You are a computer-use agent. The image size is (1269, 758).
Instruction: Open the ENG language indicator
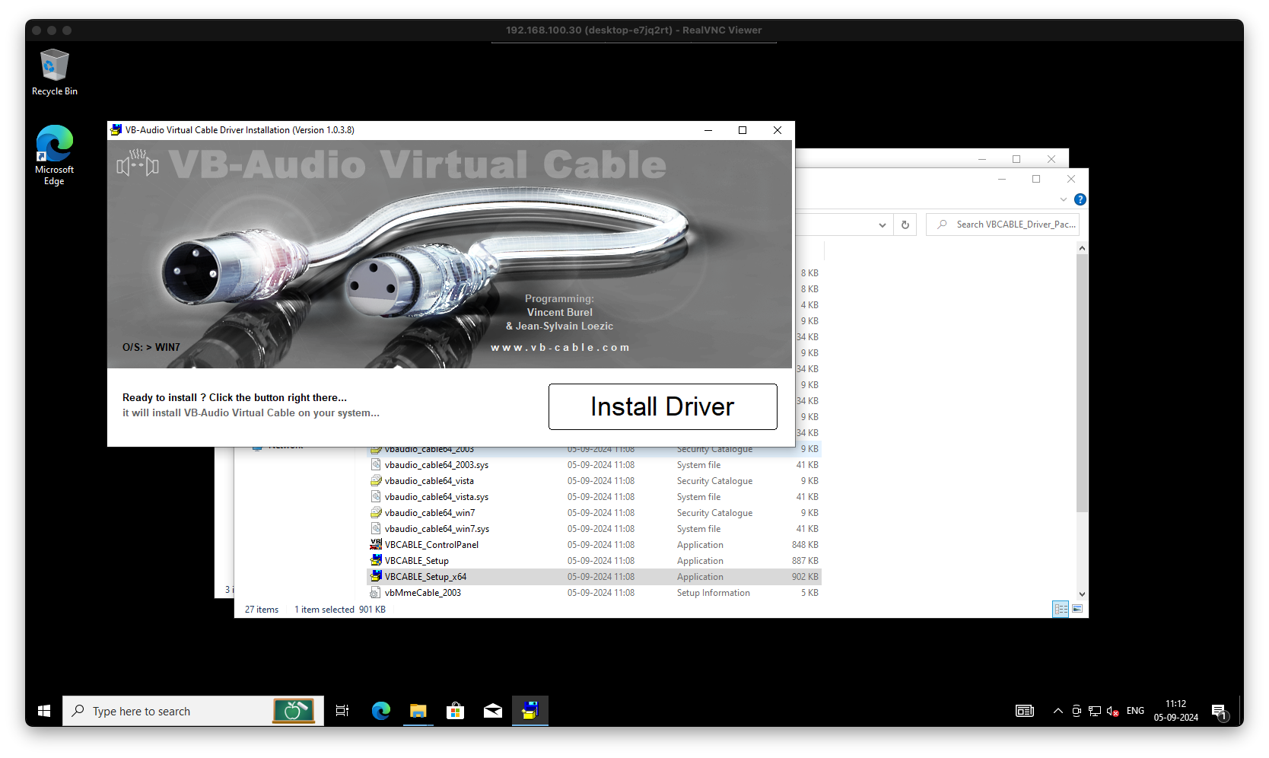1135,711
